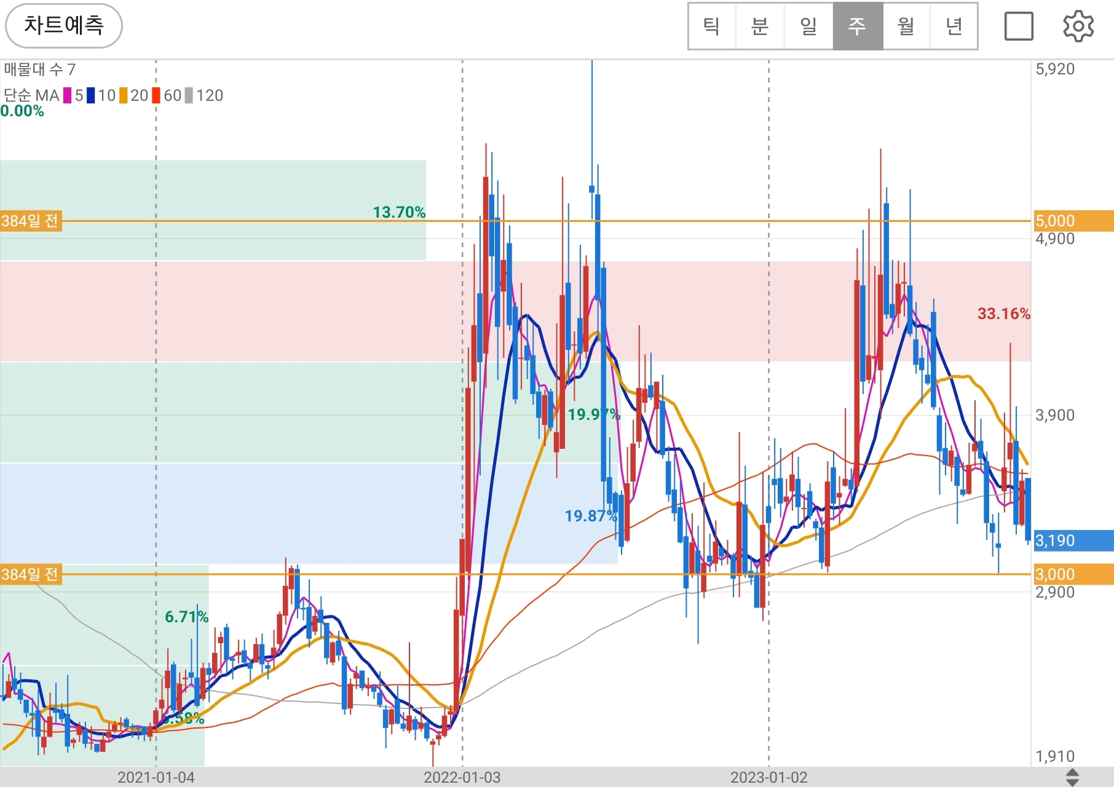The image size is (1114, 787).
Task: Click the 5,920 top price axis label
Action: click(1055, 69)
